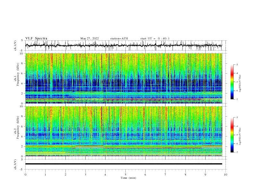Click the '-5' tick on the ch.1(V) axis
This screenshot has height=196, width=254.
(22, 51)
